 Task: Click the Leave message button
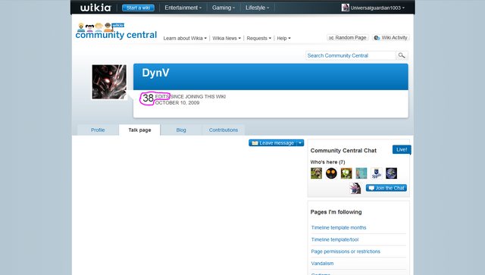[273, 143]
